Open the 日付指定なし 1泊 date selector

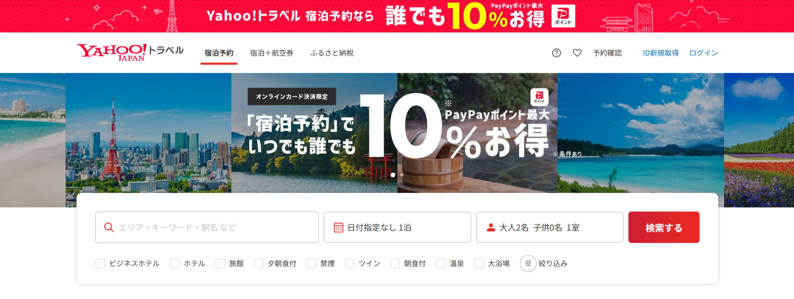(397, 227)
